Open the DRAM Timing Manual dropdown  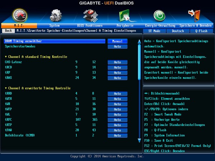(118, 41)
